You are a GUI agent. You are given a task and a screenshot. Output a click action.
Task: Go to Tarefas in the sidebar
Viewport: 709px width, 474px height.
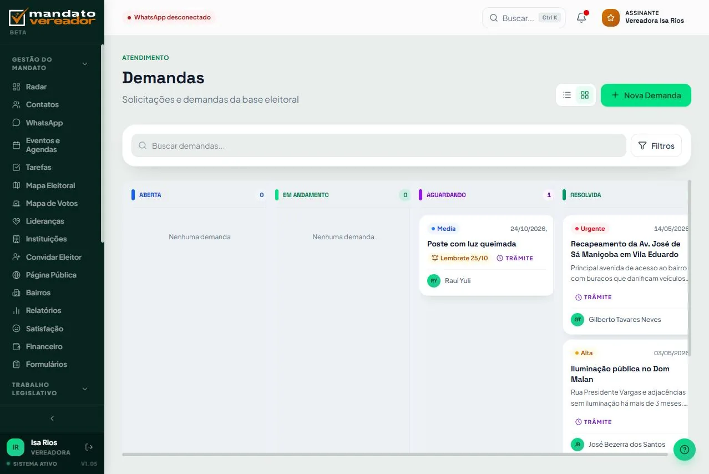52,167
